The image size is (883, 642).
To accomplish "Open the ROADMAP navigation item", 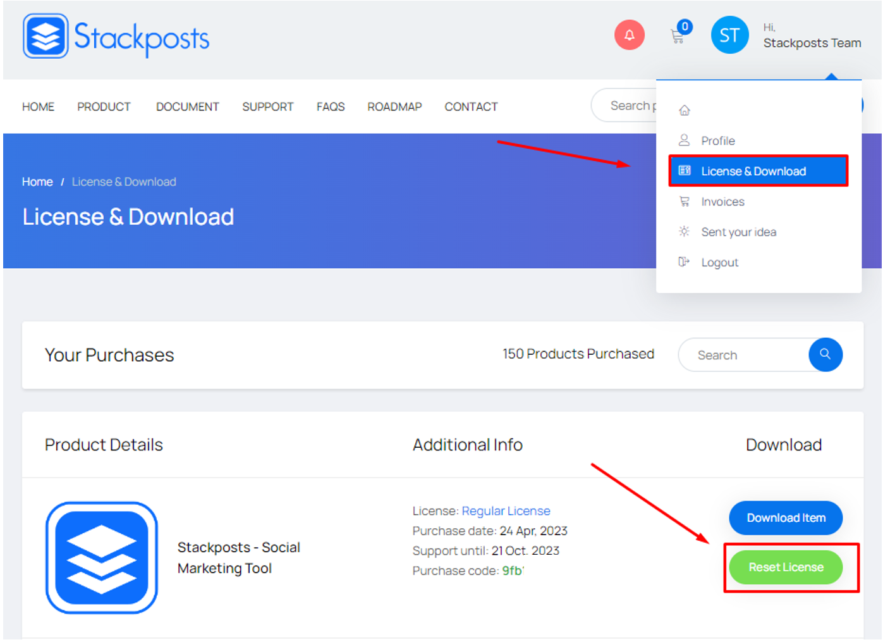I will point(394,107).
